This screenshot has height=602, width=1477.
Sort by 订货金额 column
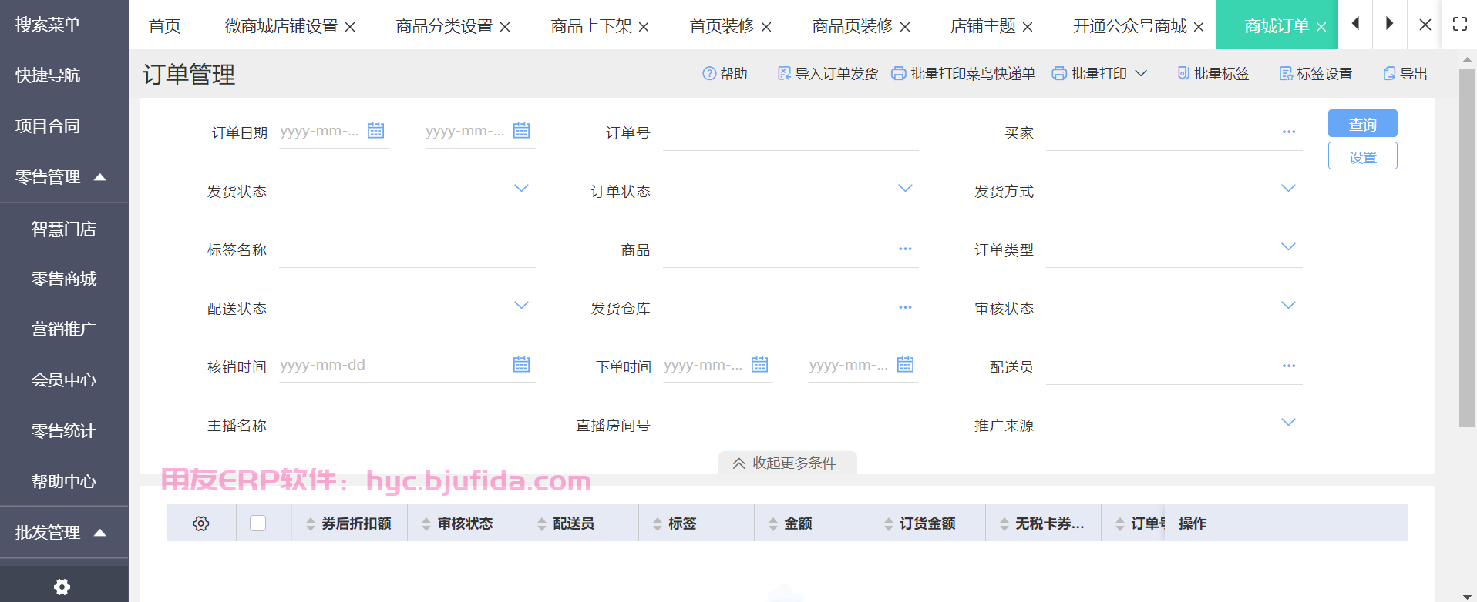pos(889,524)
